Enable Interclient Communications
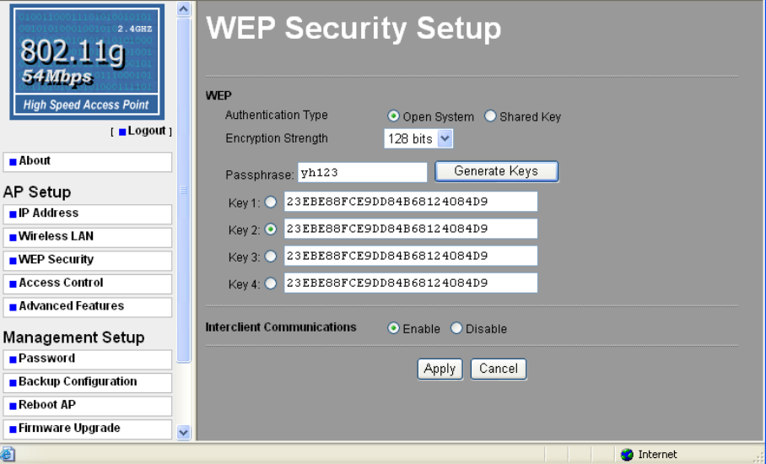Screen dimensions: 766x464 coord(393,328)
